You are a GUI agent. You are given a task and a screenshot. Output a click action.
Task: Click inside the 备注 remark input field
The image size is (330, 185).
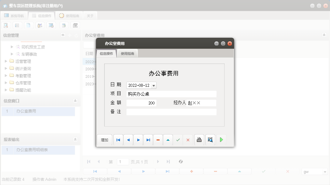point(171,112)
